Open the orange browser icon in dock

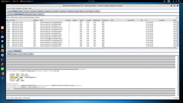(x=2, y=28)
